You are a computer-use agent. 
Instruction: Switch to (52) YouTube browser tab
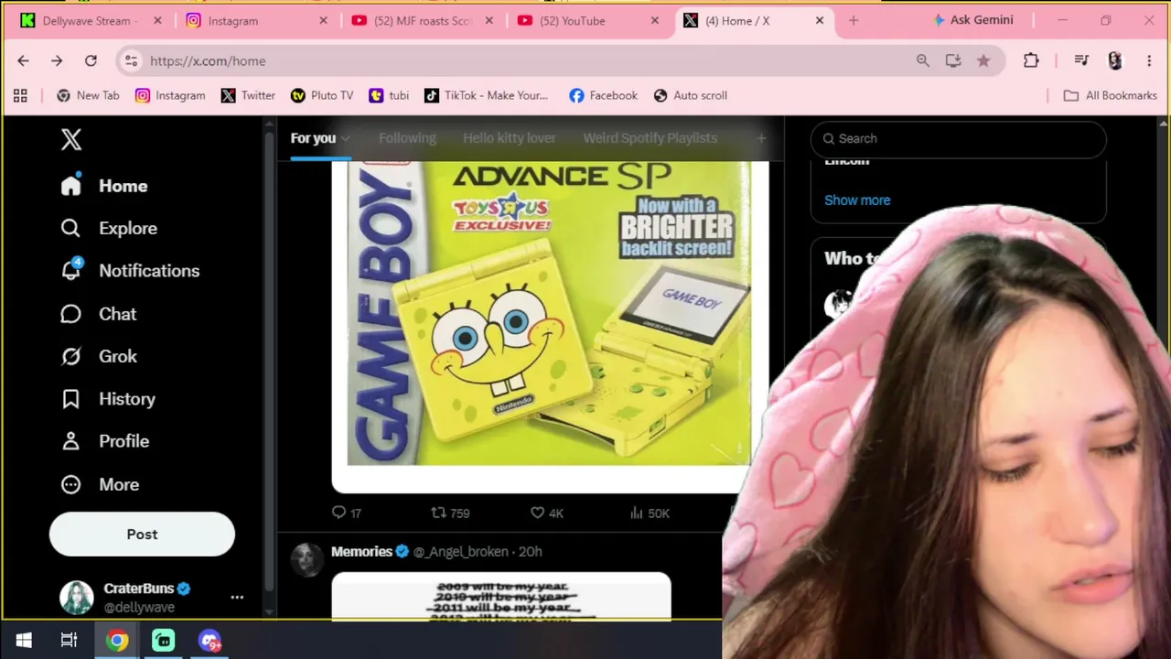click(587, 20)
